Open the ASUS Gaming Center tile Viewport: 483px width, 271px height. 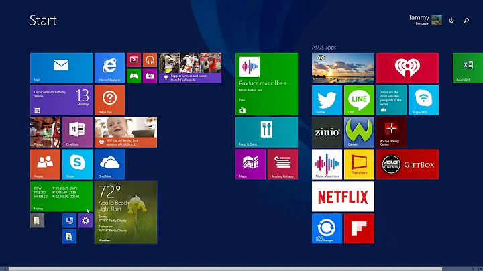[x=392, y=132]
